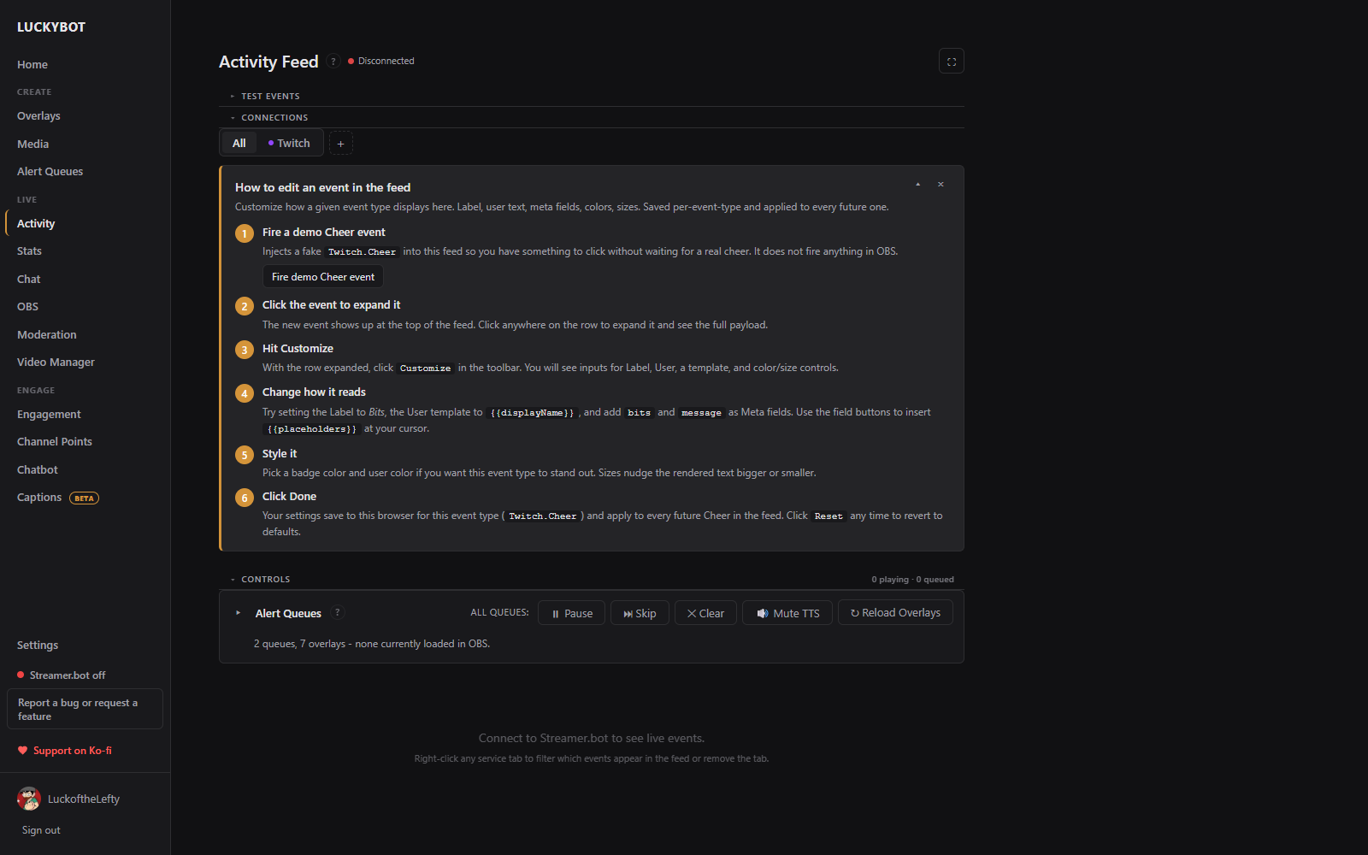This screenshot has height=855, width=1368.
Task: Click the LUCKYBOT logo
Action: click(x=51, y=27)
